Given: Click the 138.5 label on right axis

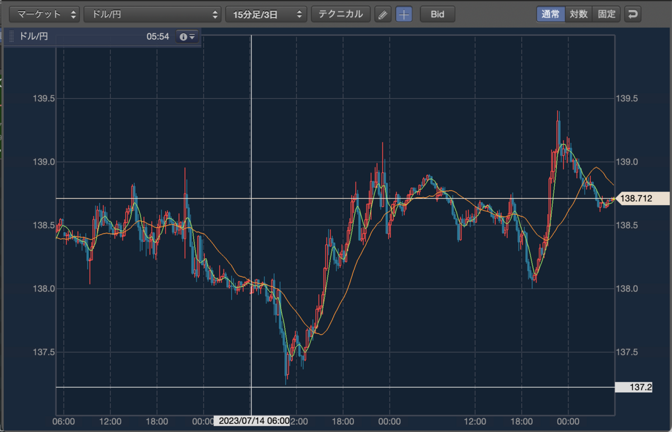Looking at the screenshot, I should (627, 225).
